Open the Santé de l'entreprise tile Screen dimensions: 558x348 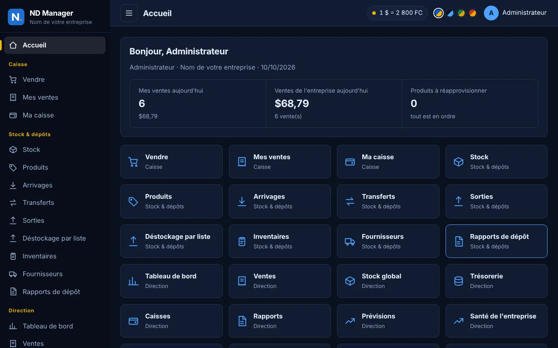click(x=496, y=321)
